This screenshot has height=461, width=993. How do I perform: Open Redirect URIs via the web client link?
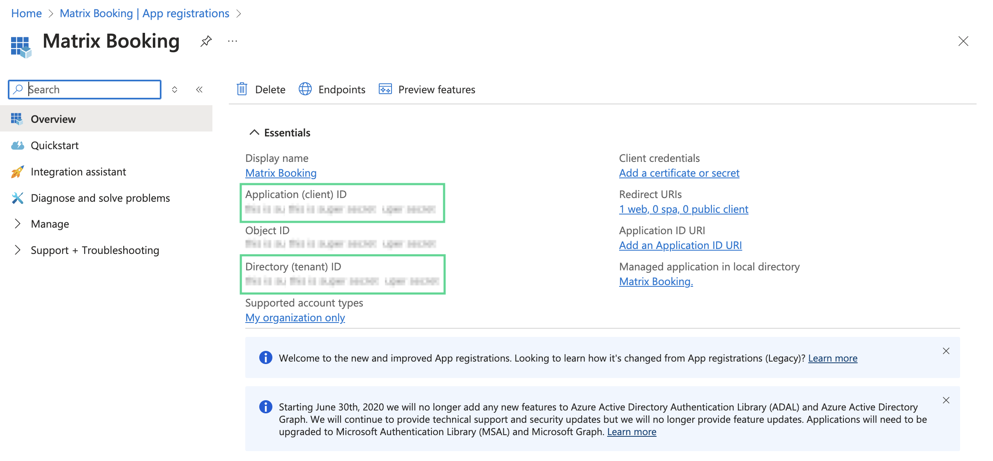coord(683,209)
